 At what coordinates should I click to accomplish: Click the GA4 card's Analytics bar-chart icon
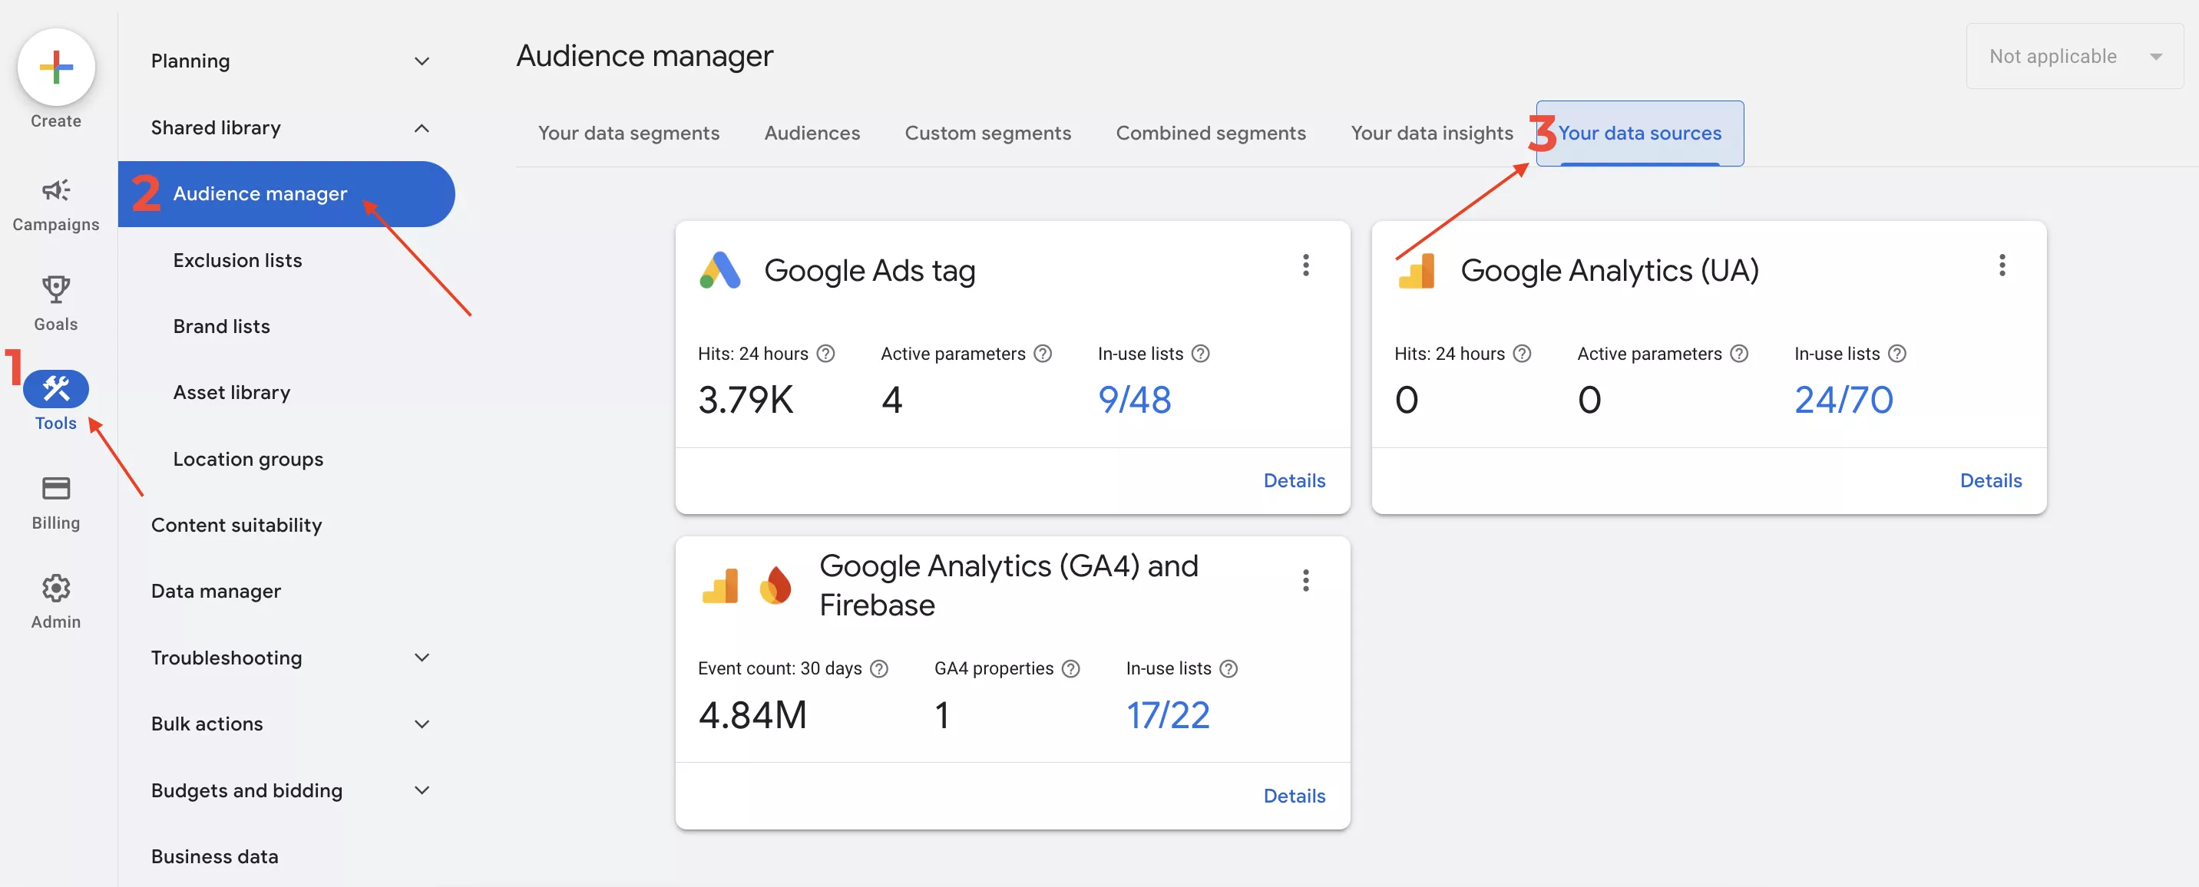719,586
